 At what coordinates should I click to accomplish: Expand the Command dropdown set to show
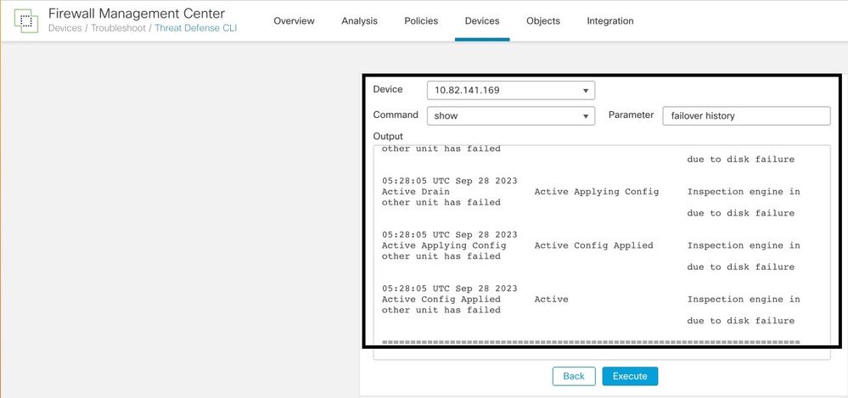(511, 115)
